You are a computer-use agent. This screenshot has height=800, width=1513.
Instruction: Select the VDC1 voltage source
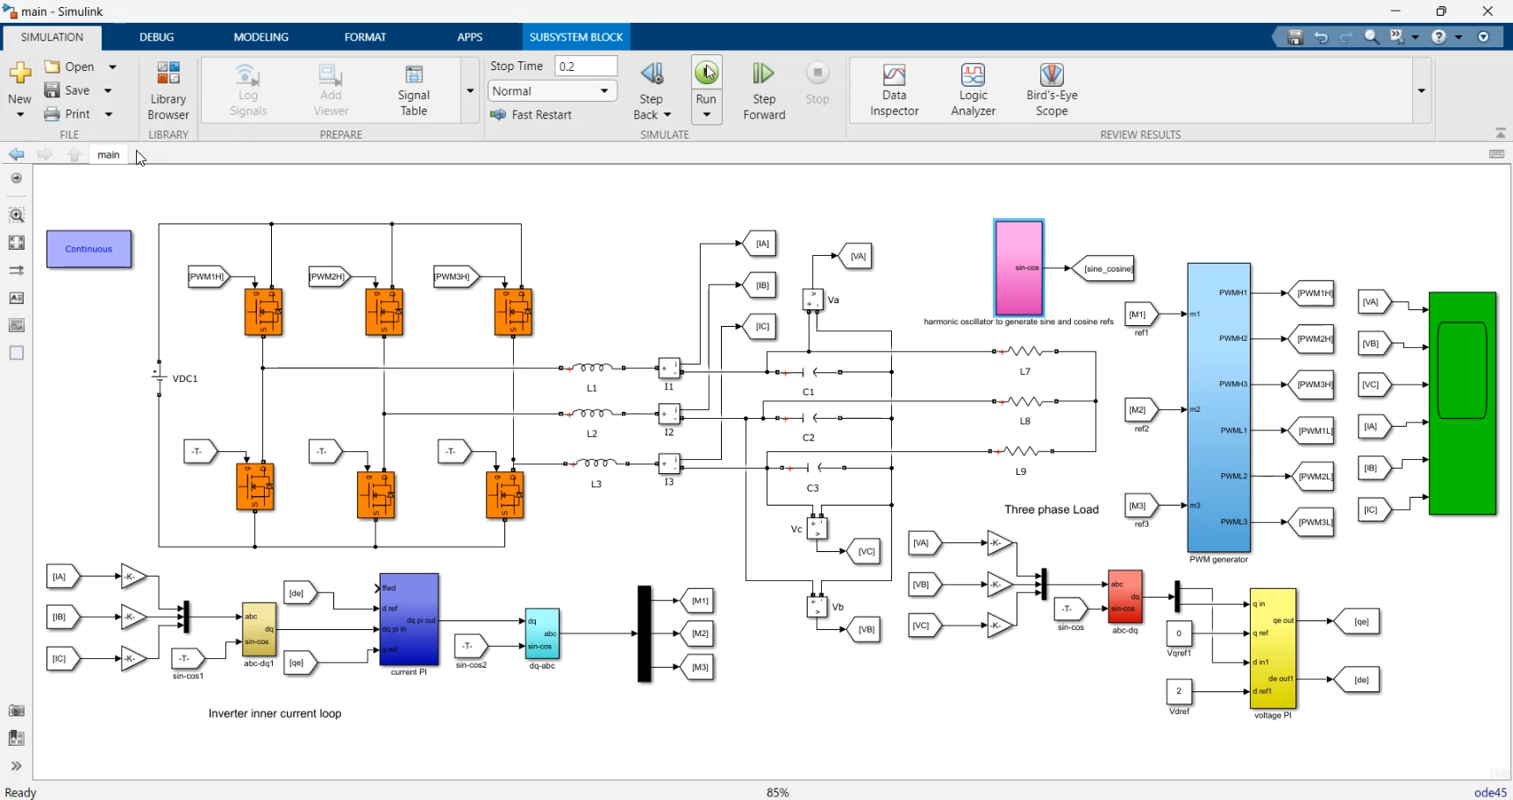(x=159, y=377)
